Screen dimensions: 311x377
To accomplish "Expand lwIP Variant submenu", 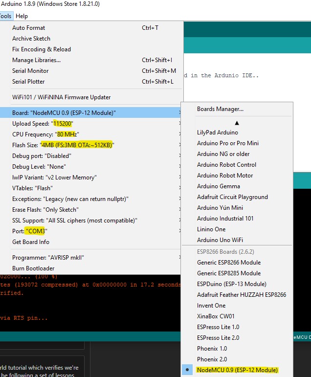I will 91,177.
